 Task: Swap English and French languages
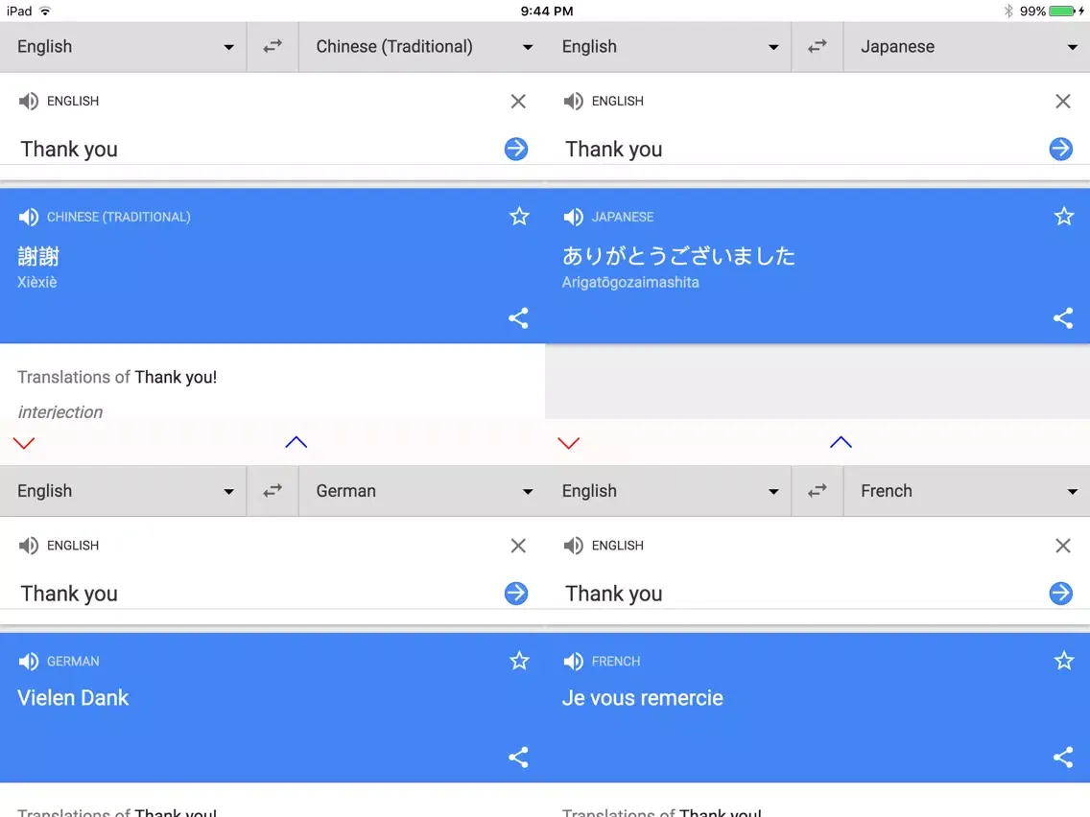click(x=817, y=491)
